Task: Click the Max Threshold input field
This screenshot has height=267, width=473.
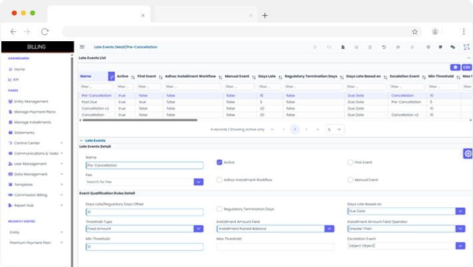Action: (275, 247)
